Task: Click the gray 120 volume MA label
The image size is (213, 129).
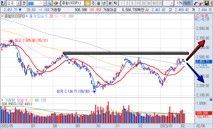Action: [x=44, y=100]
